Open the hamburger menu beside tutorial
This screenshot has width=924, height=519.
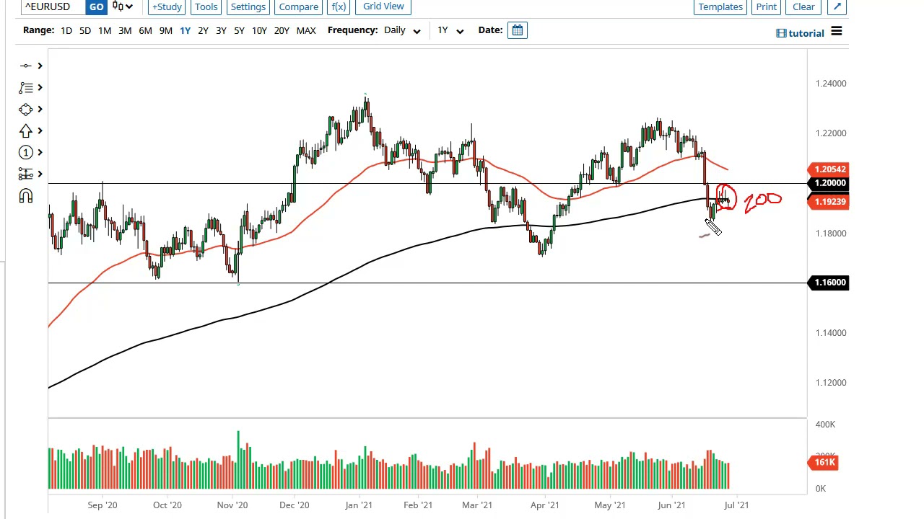(x=836, y=32)
